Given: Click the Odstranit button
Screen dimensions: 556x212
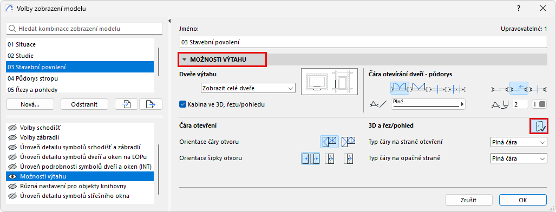Looking at the screenshot, I should click(84, 104).
